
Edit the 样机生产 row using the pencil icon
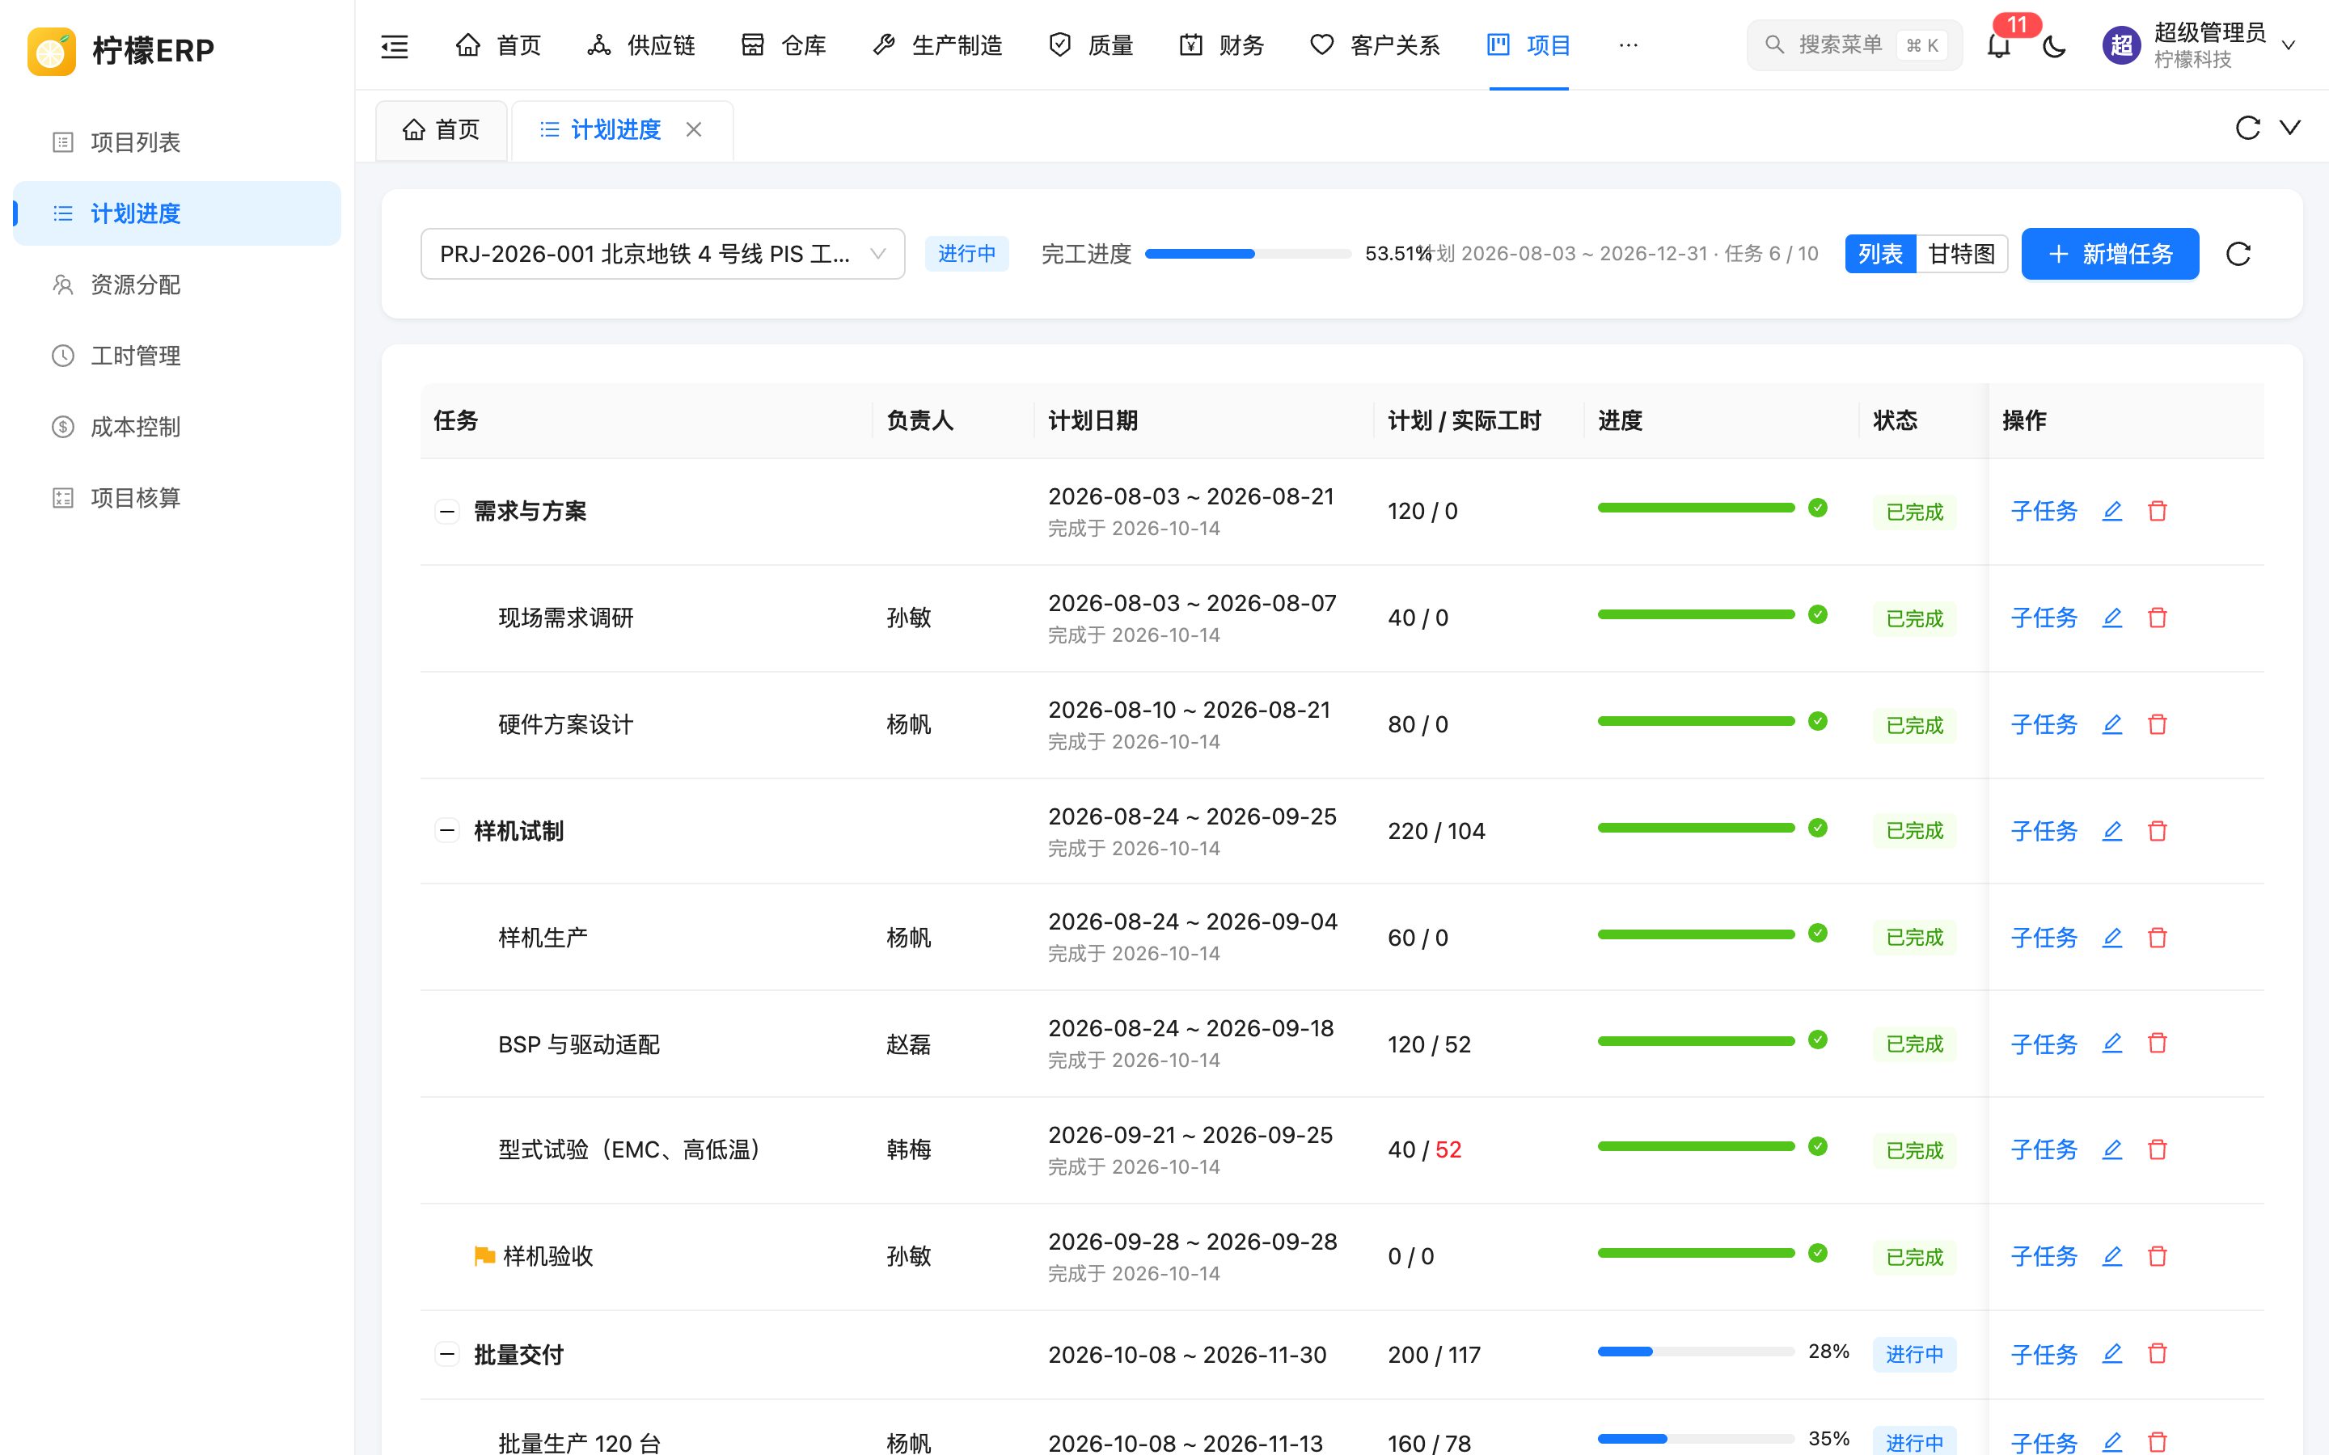coord(2111,938)
